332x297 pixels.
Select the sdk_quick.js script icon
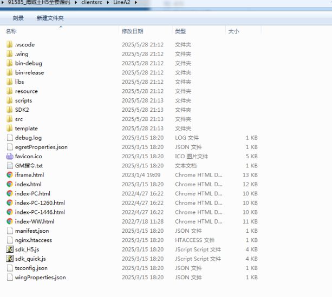pyautogui.click(x=9, y=259)
